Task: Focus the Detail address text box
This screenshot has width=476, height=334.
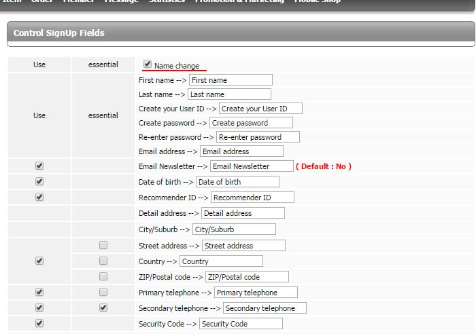Action: point(243,213)
